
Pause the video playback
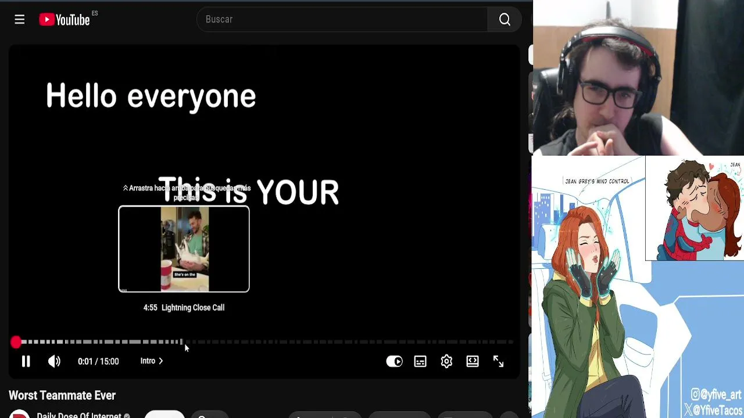(x=26, y=361)
